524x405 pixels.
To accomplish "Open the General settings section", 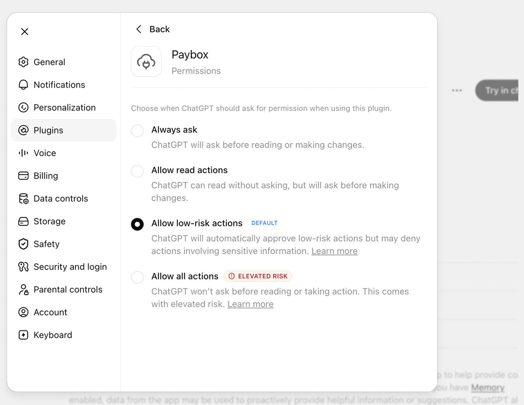I will [x=63, y=62].
